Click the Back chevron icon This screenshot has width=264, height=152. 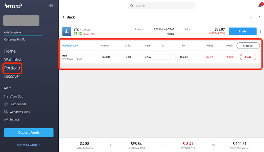[63, 17]
